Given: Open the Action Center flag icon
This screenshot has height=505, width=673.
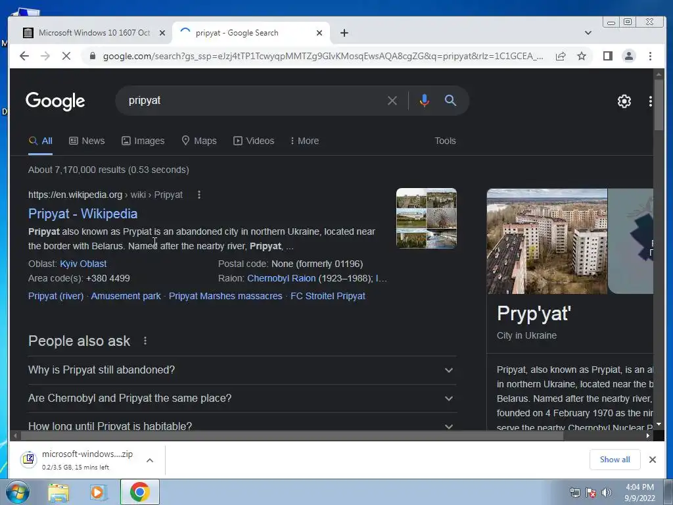Looking at the screenshot, I should pyautogui.click(x=591, y=493).
